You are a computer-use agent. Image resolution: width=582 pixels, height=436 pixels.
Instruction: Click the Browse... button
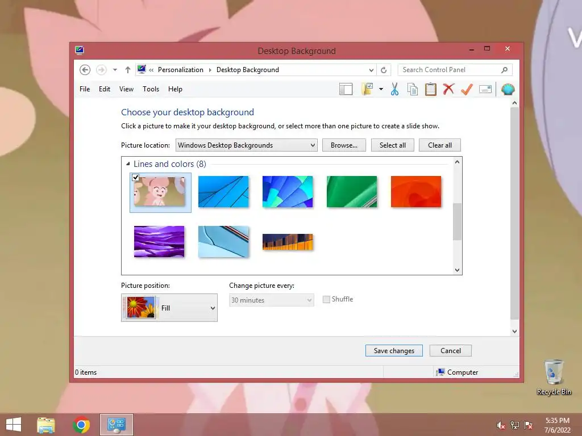tap(344, 145)
